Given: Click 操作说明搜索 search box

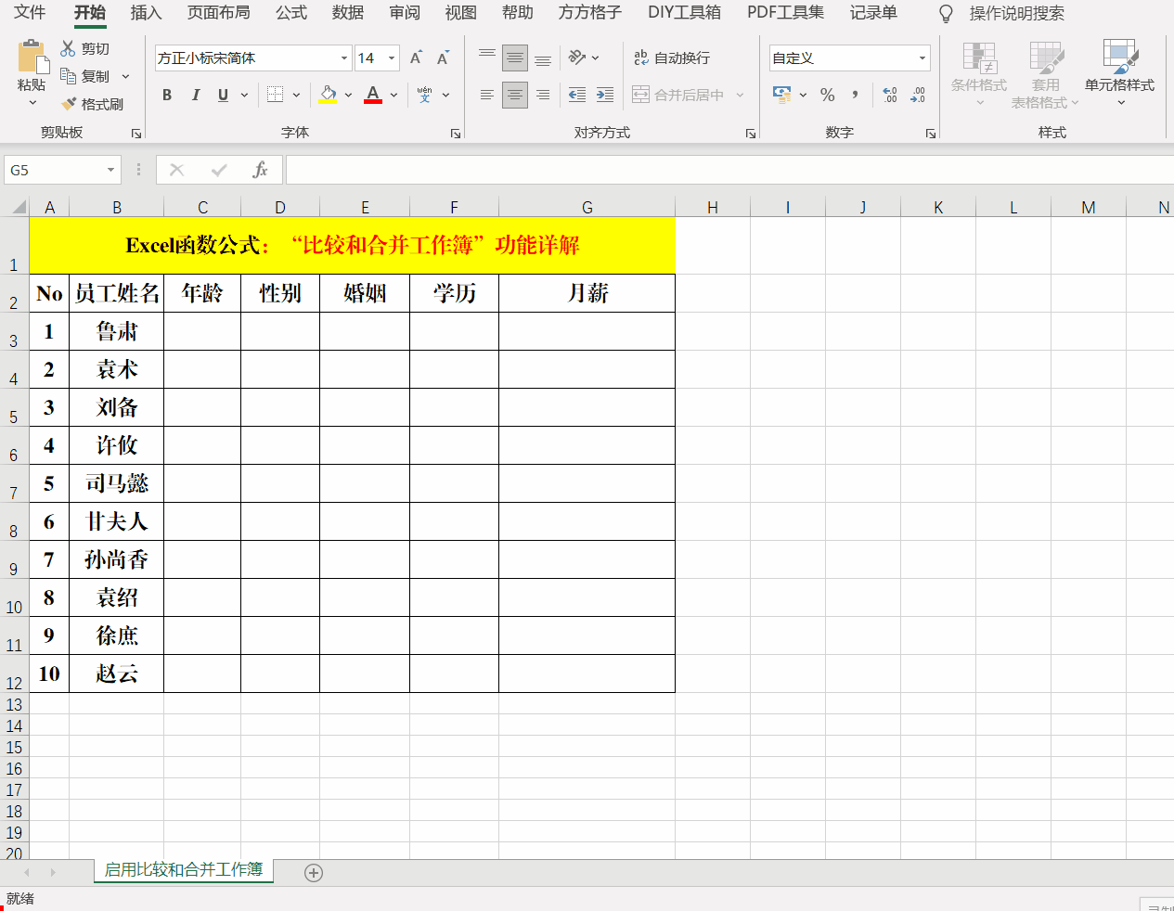Looking at the screenshot, I should coord(1016,13).
